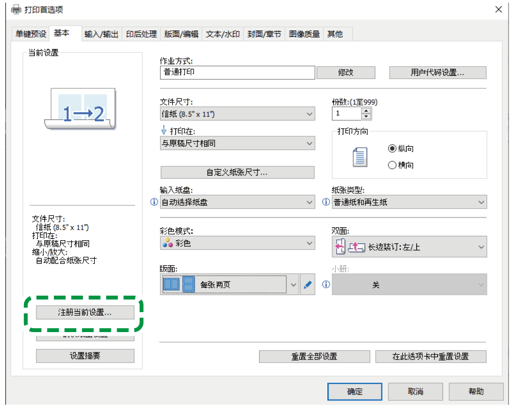Open 自定义纸张尺寸 custom paper size
513x407 pixels.
(237, 173)
